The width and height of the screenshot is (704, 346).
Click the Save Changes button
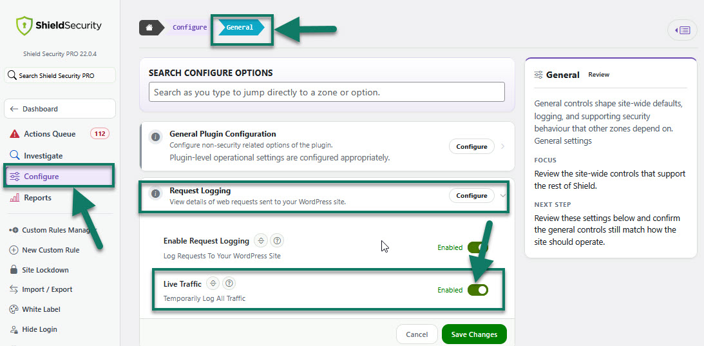(474, 334)
